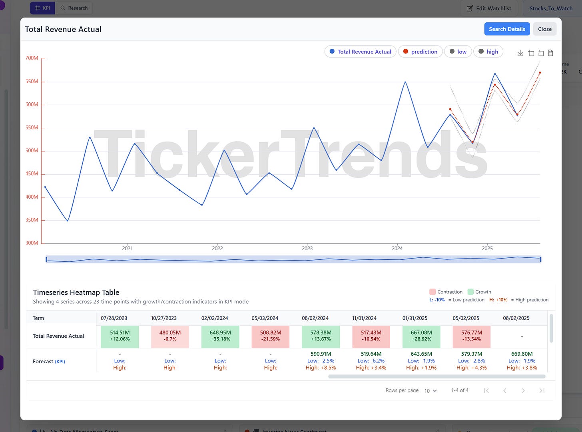Close the Total Revenue Actual dialog

point(544,29)
